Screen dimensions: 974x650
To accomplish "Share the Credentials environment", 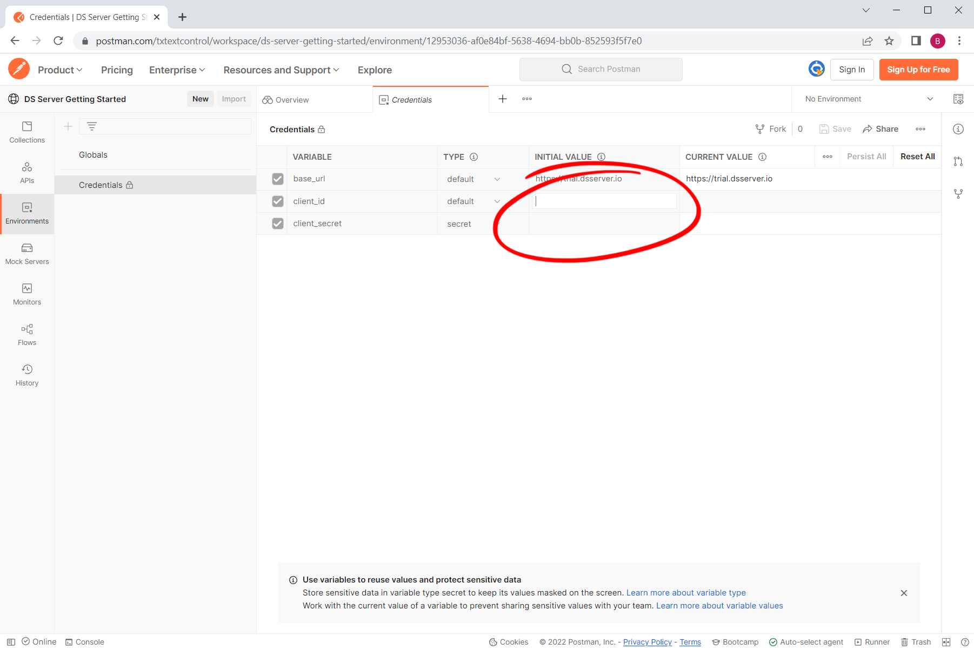I will [x=880, y=129].
